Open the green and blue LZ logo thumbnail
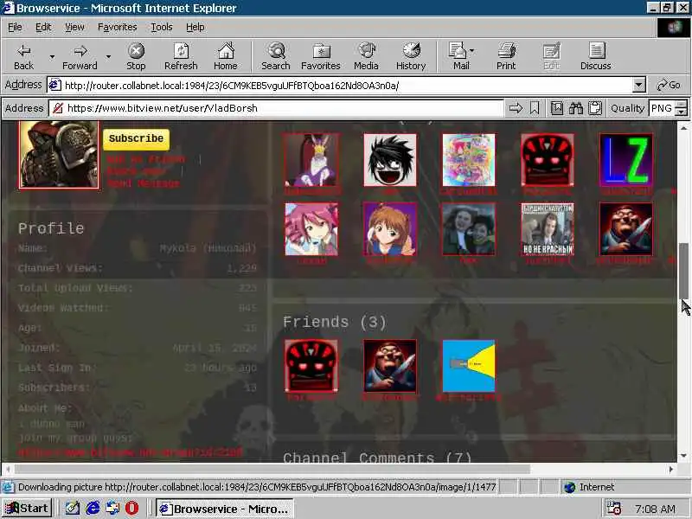This screenshot has height=519, width=692. [626, 160]
